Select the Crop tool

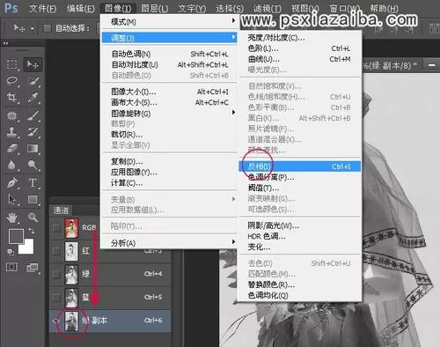point(11,97)
